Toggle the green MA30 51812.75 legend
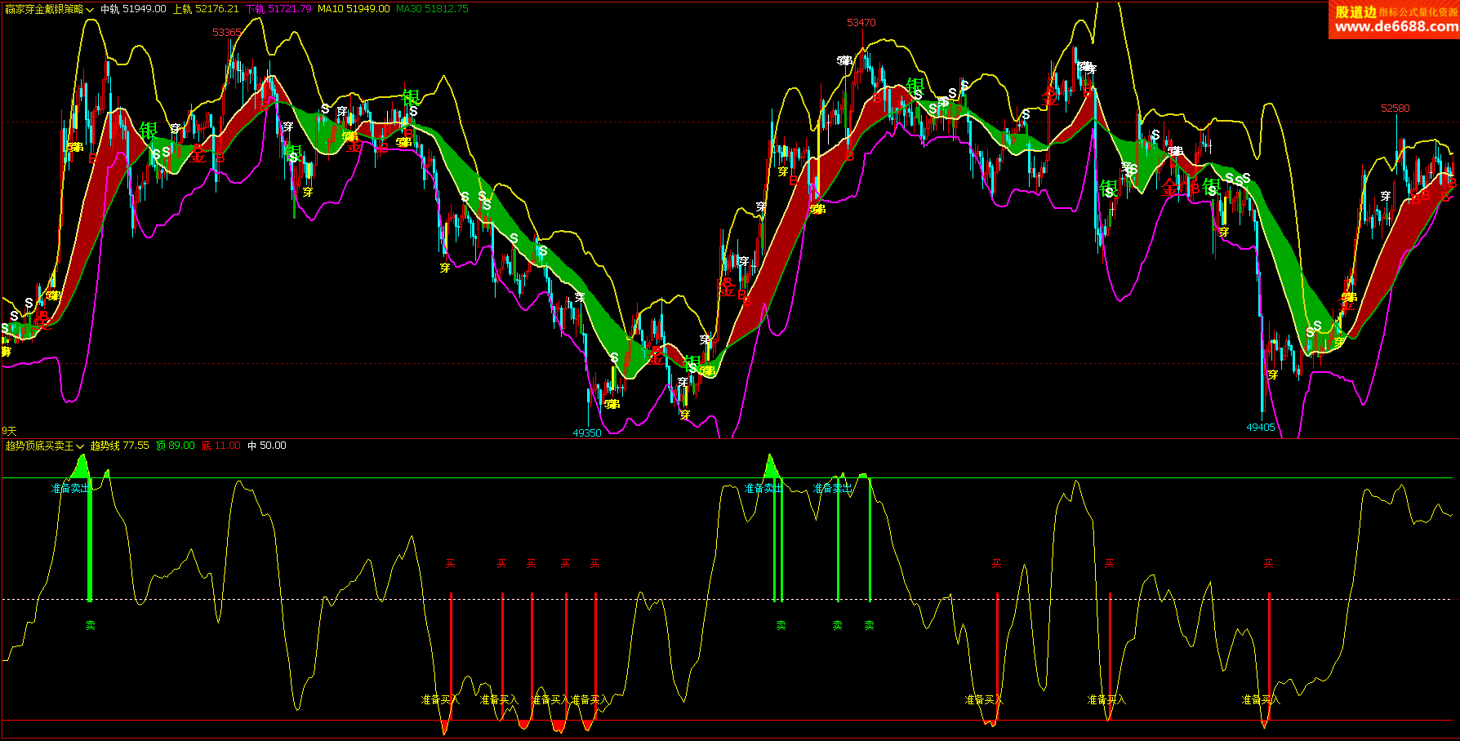The image size is (1460, 741). [x=432, y=9]
